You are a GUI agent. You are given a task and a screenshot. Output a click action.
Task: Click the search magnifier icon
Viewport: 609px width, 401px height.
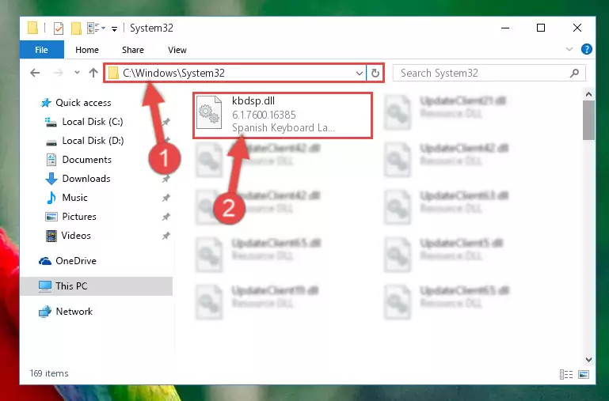(x=574, y=73)
